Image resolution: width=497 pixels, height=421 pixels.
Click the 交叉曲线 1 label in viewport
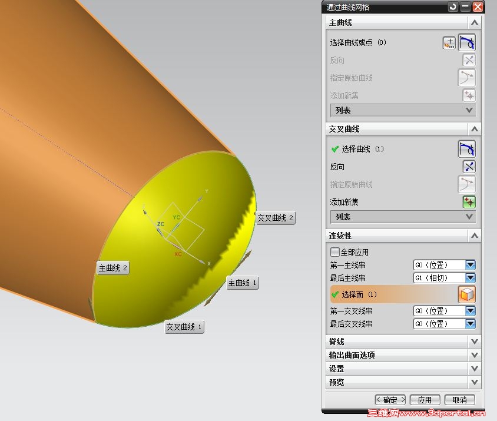184,327
